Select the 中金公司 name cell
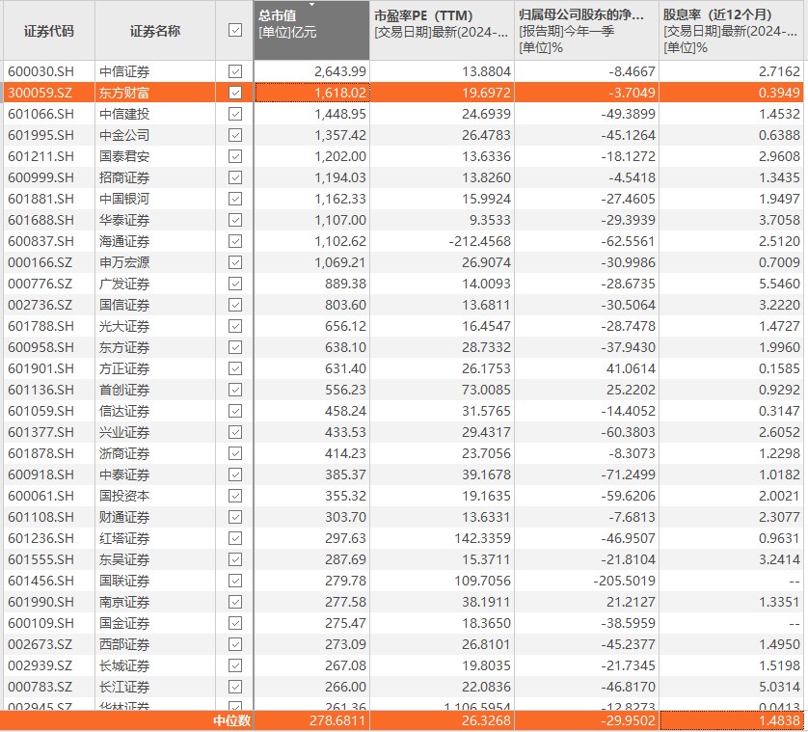The width and height of the screenshot is (808, 732). point(124,135)
